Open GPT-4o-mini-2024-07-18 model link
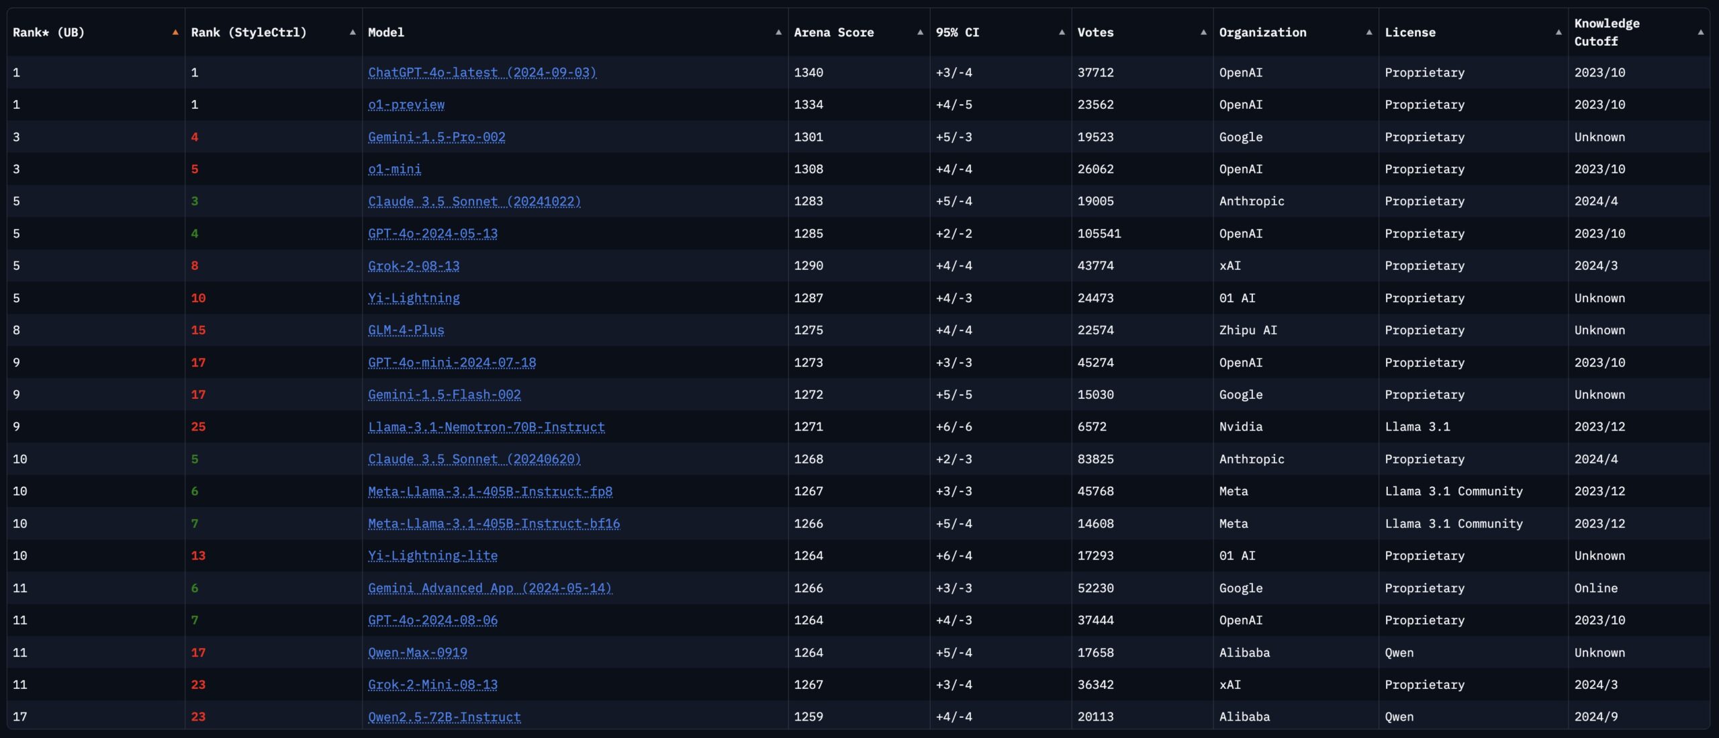This screenshot has height=738, width=1719. tap(452, 363)
